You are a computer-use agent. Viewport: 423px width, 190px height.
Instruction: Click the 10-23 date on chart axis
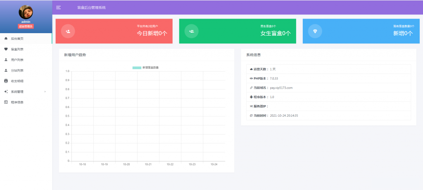click(x=192, y=164)
